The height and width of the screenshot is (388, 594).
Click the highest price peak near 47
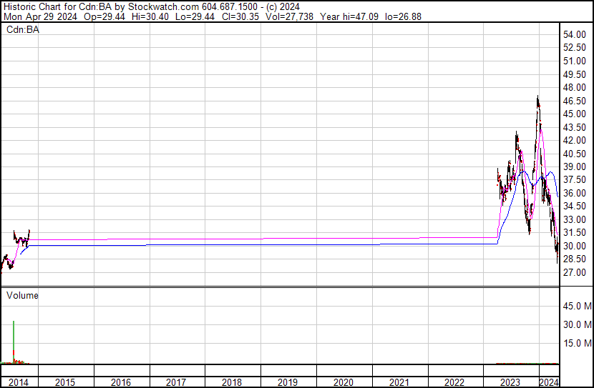click(537, 98)
